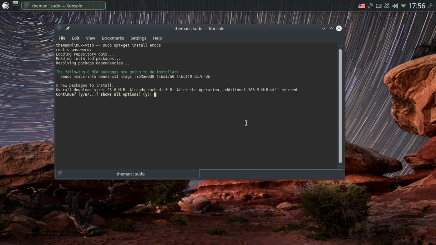Click the scrollbar down arrow in Konsole
The width and height of the screenshot is (436, 245).
[340, 166]
